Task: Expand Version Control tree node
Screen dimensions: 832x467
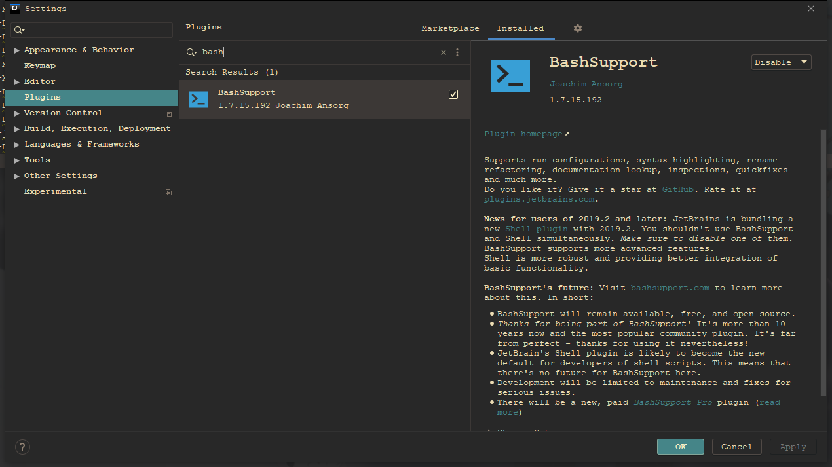Action: 17,113
